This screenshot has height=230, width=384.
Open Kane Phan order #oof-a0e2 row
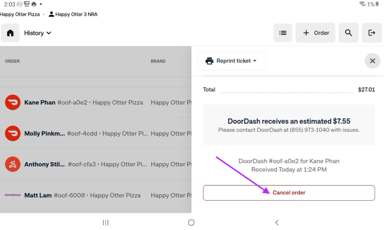pyautogui.click(x=84, y=102)
